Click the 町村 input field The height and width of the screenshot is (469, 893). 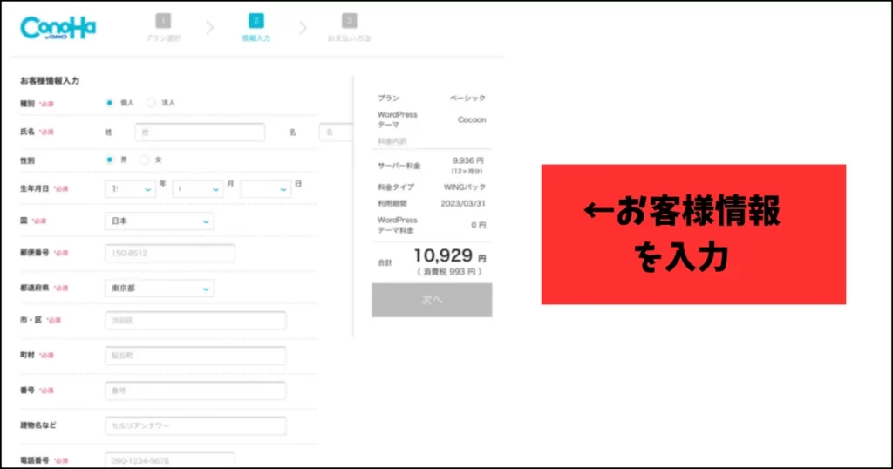(195, 356)
